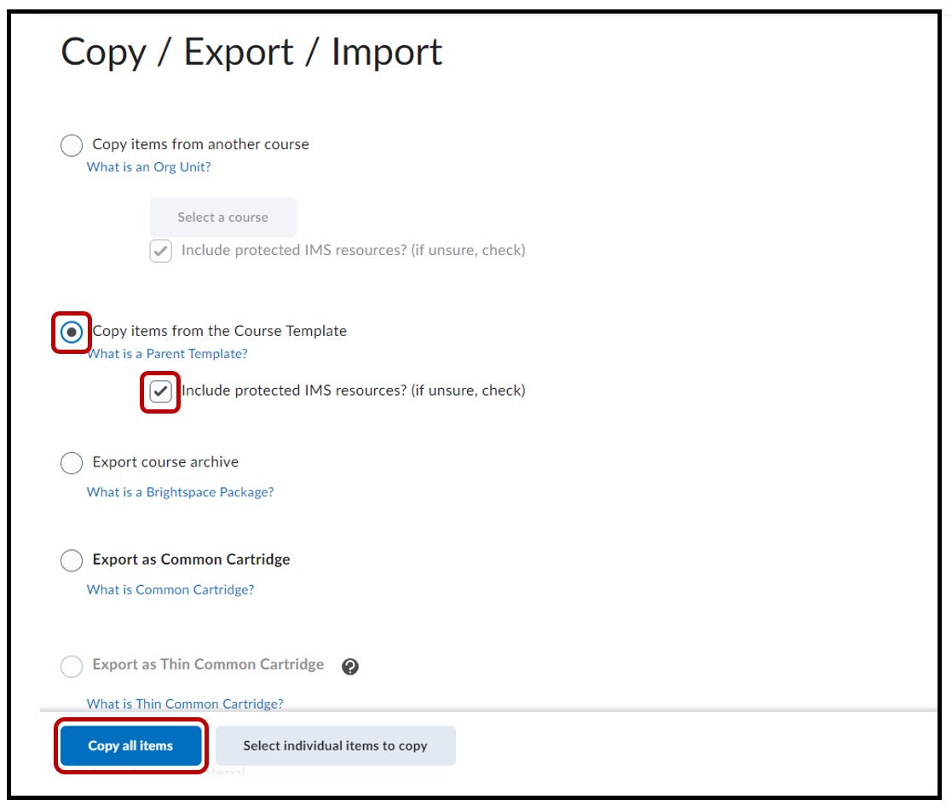
Task: Click the 'Copy all items' button
Action: point(130,746)
